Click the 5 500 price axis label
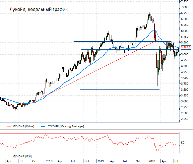 click(185, 43)
